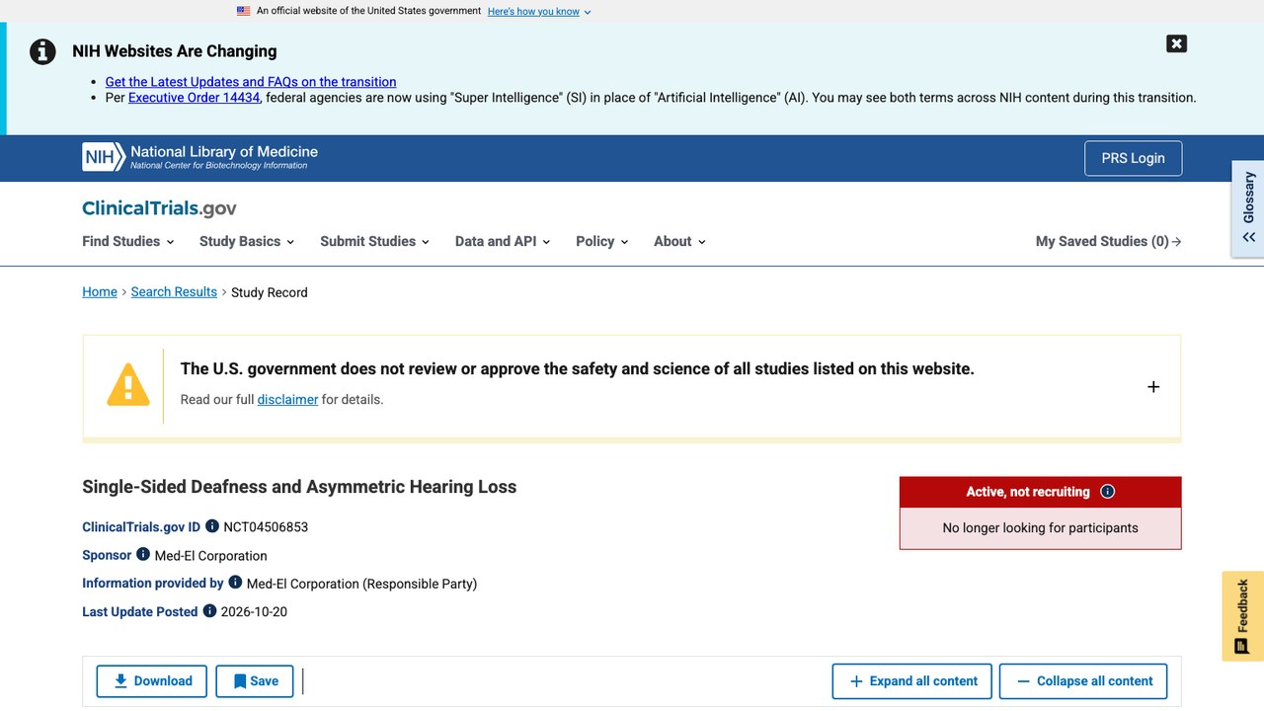Viewport: 1264px width, 711px height.
Task: Expand Here's how you know dropdown
Action: point(539,12)
